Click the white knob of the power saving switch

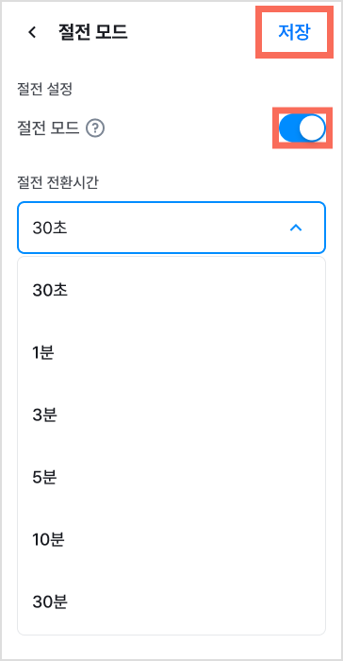[x=312, y=128]
